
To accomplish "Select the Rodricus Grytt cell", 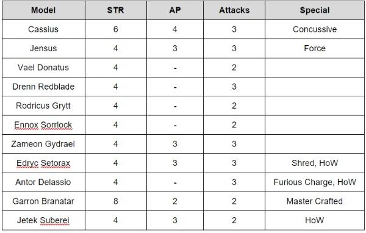I will point(43,106).
